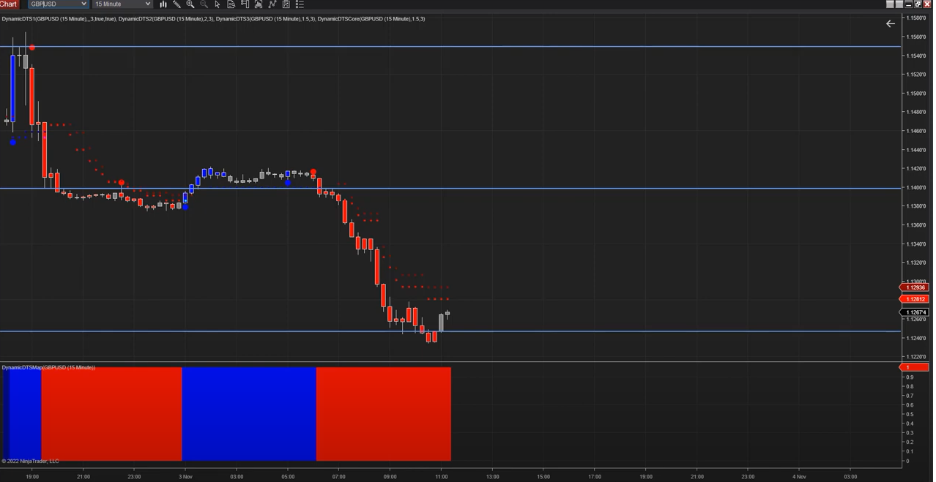The width and height of the screenshot is (936, 482).
Task: Toggle the Chart Trader panel
Action: (x=245, y=4)
